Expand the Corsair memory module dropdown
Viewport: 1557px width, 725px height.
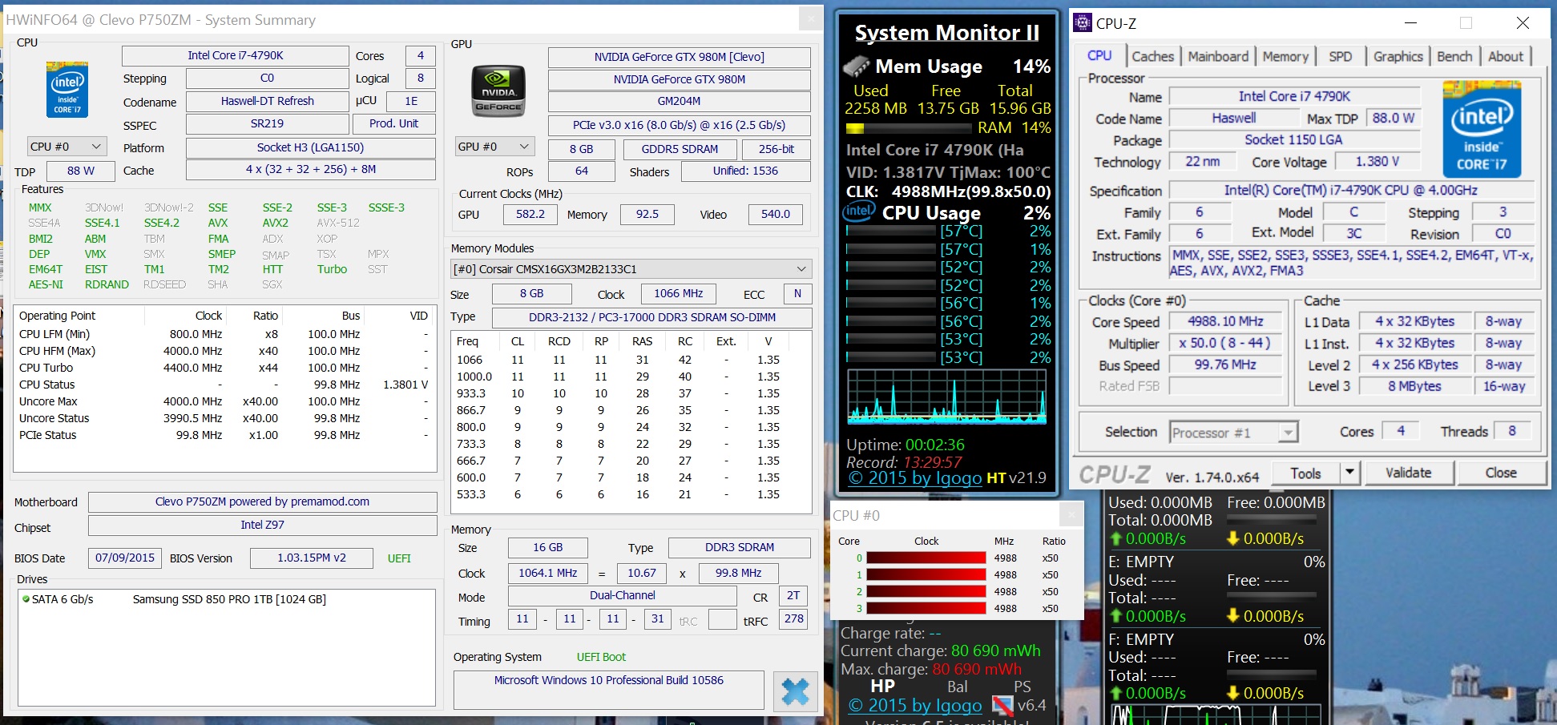(801, 269)
